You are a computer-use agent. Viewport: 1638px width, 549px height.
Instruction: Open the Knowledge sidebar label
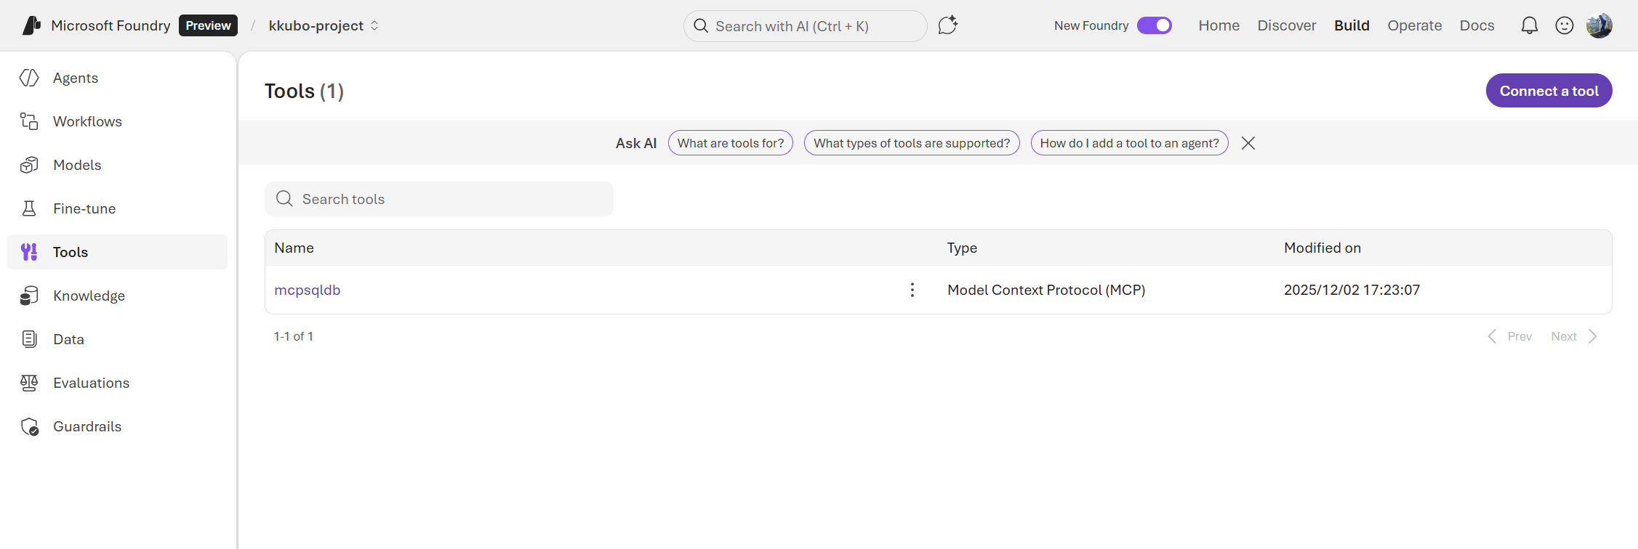pos(89,296)
